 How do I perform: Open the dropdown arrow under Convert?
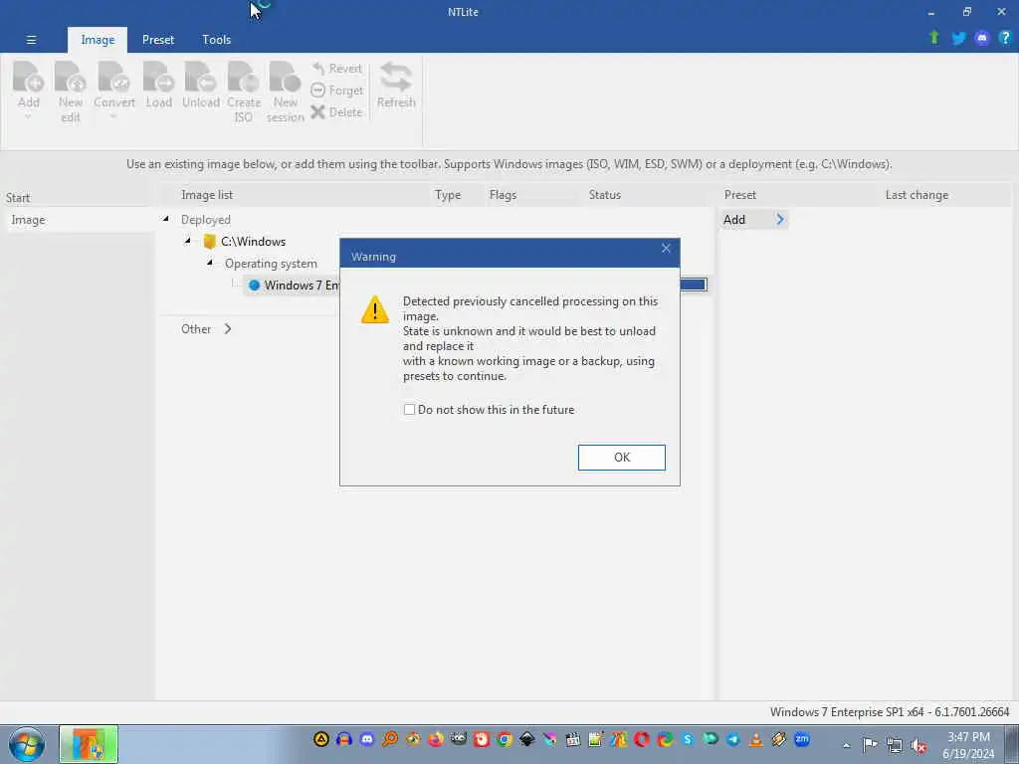(x=113, y=117)
